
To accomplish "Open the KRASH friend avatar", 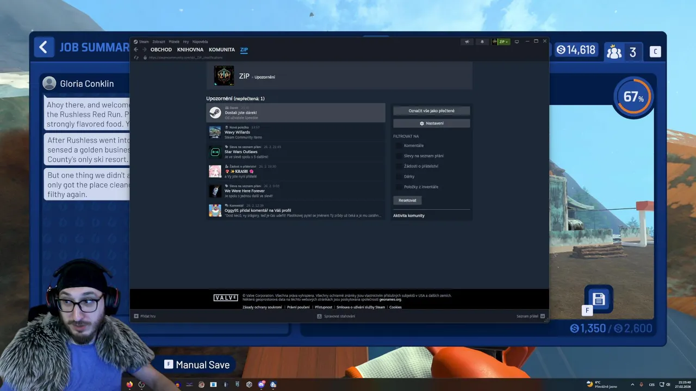I will click(x=215, y=171).
